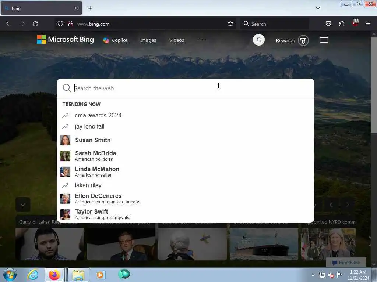Open the green round taskbar app icon
Image resolution: width=377 pixels, height=282 pixels.
[124, 274]
